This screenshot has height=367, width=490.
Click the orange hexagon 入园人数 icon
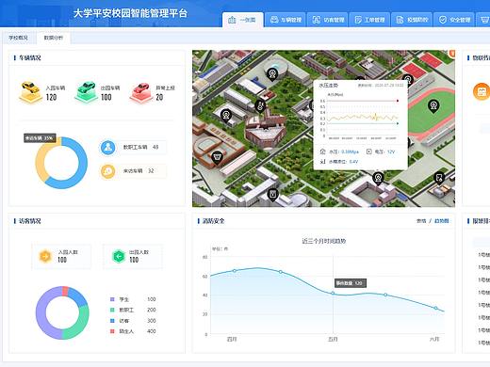point(45,256)
